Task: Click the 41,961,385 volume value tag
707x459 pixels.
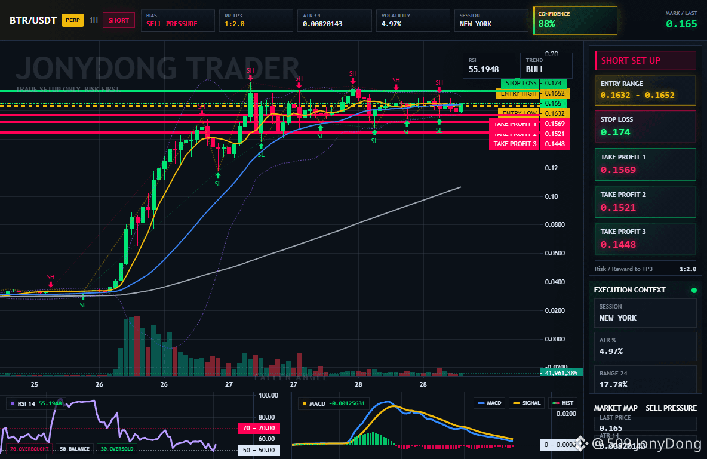Action: click(561, 373)
